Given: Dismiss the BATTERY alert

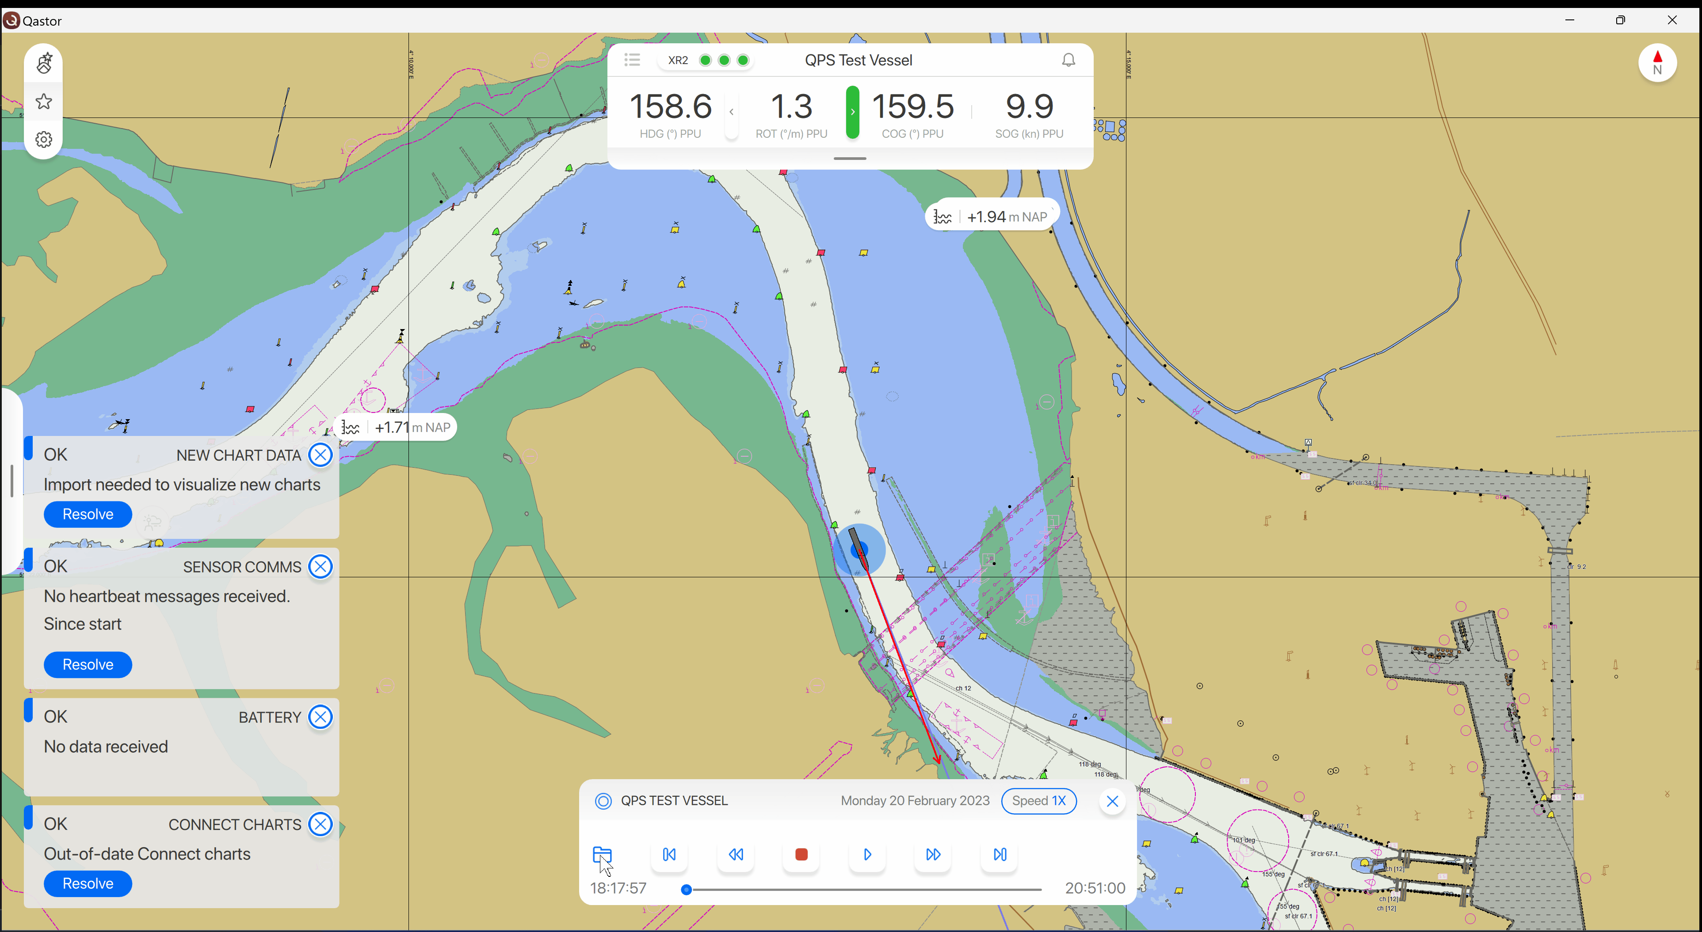Looking at the screenshot, I should 321,717.
